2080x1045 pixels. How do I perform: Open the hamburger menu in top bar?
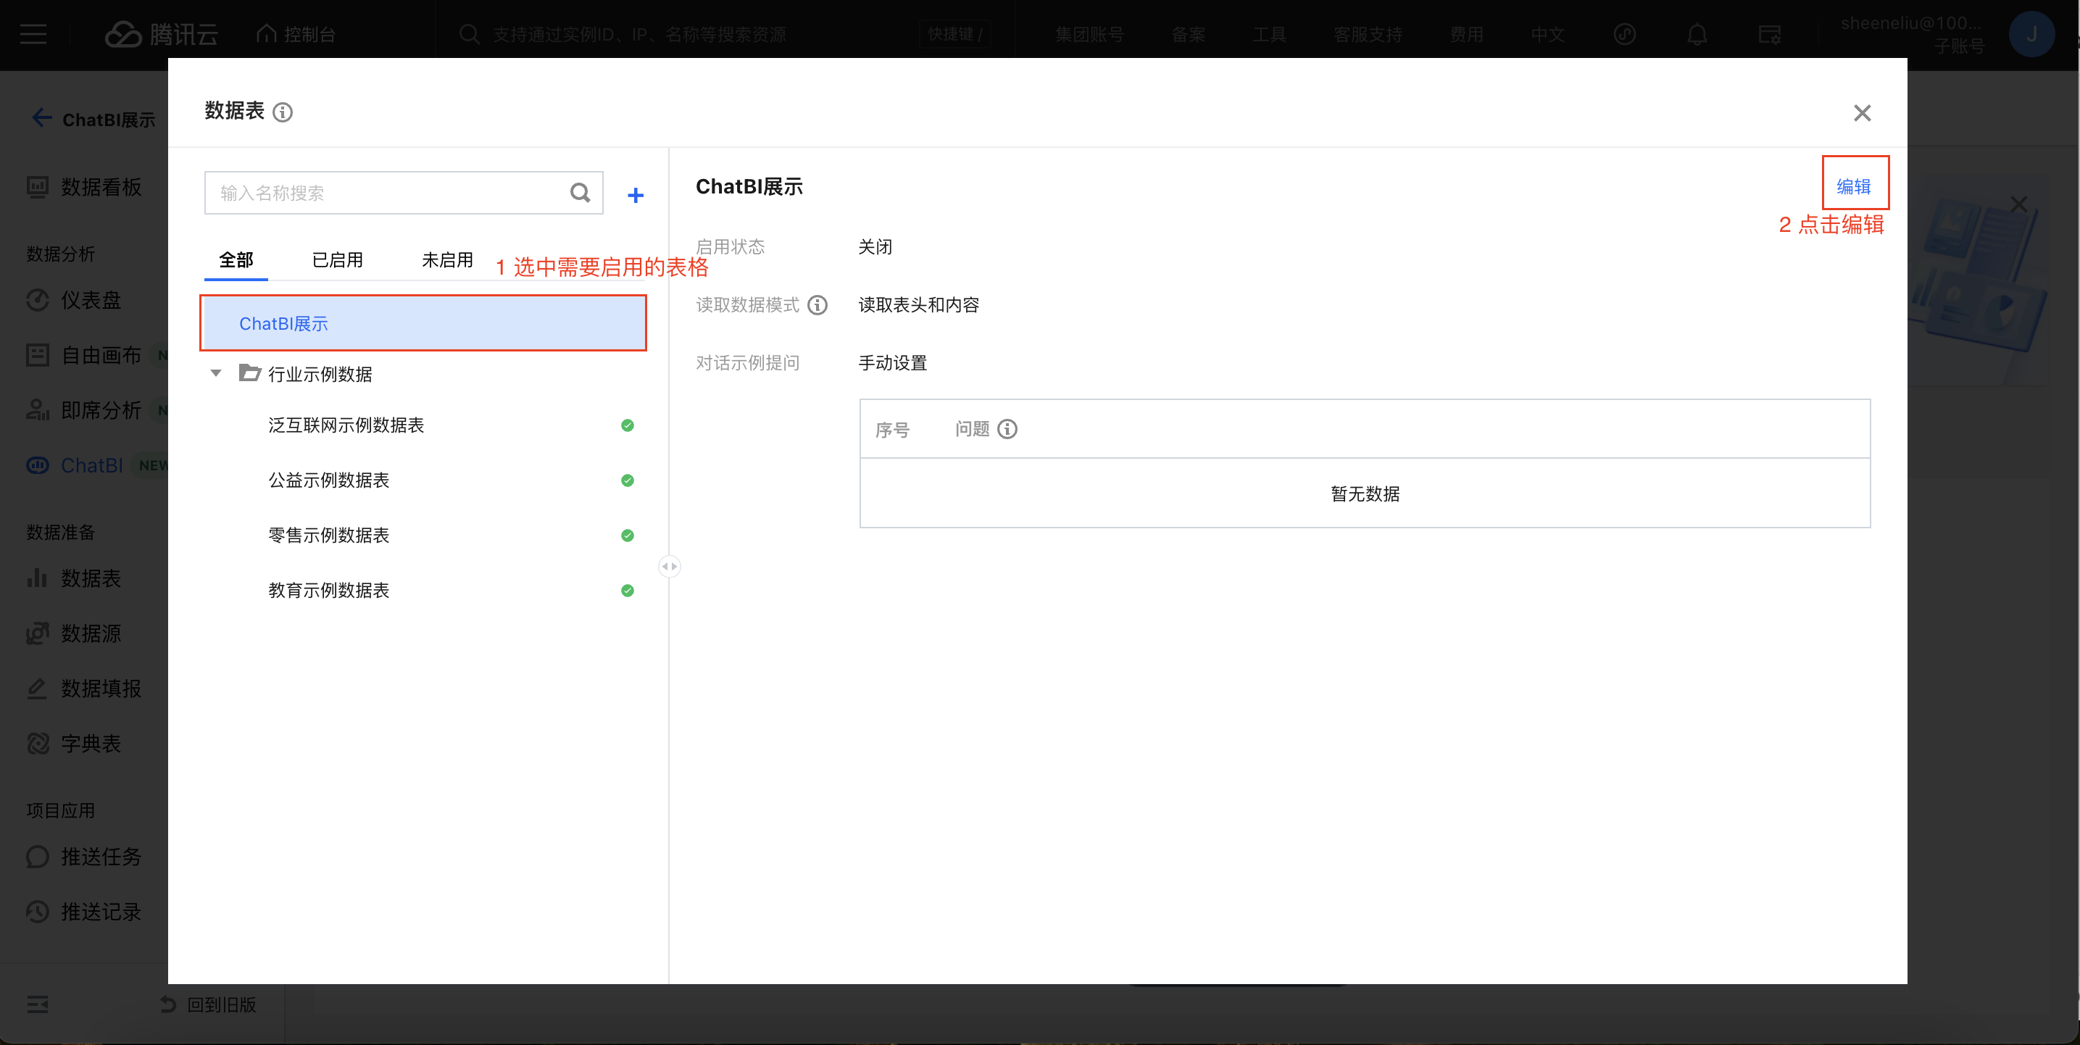click(x=33, y=35)
